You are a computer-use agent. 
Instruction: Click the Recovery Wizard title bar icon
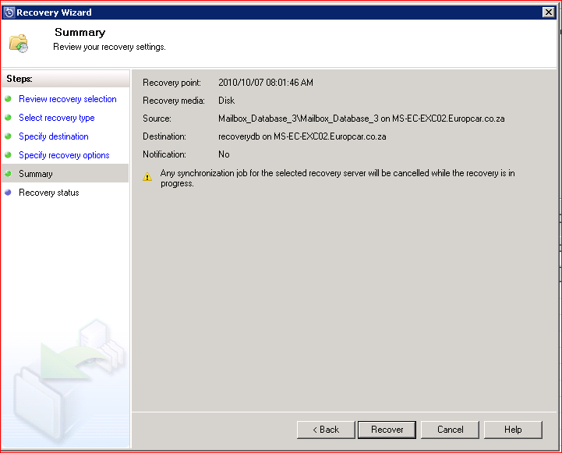coord(9,12)
